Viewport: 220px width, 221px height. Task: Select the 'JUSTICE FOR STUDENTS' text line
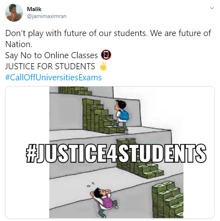click(50, 66)
